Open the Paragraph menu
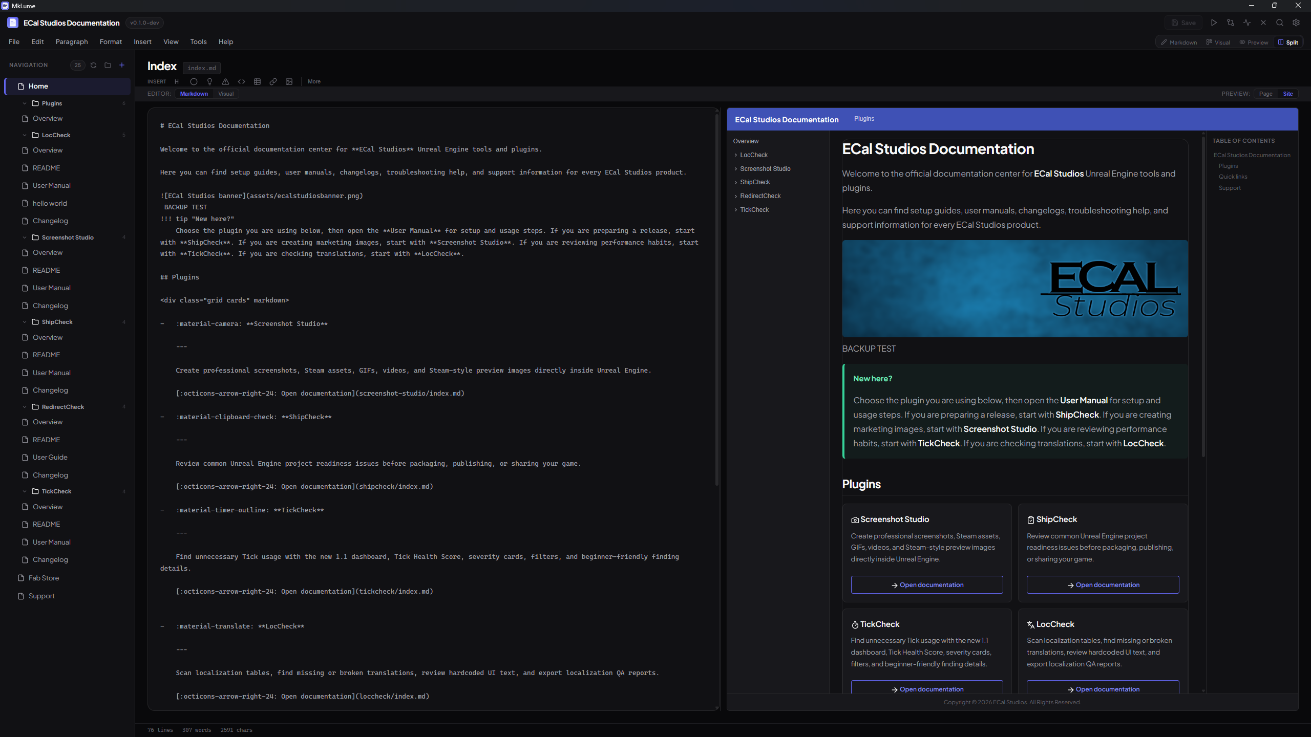1311x737 pixels. [x=72, y=42]
